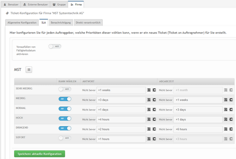Toggle Vorausfüllen von Fälligkeitsdatum switch
The height and width of the screenshot is (159, 236).
point(55,46)
